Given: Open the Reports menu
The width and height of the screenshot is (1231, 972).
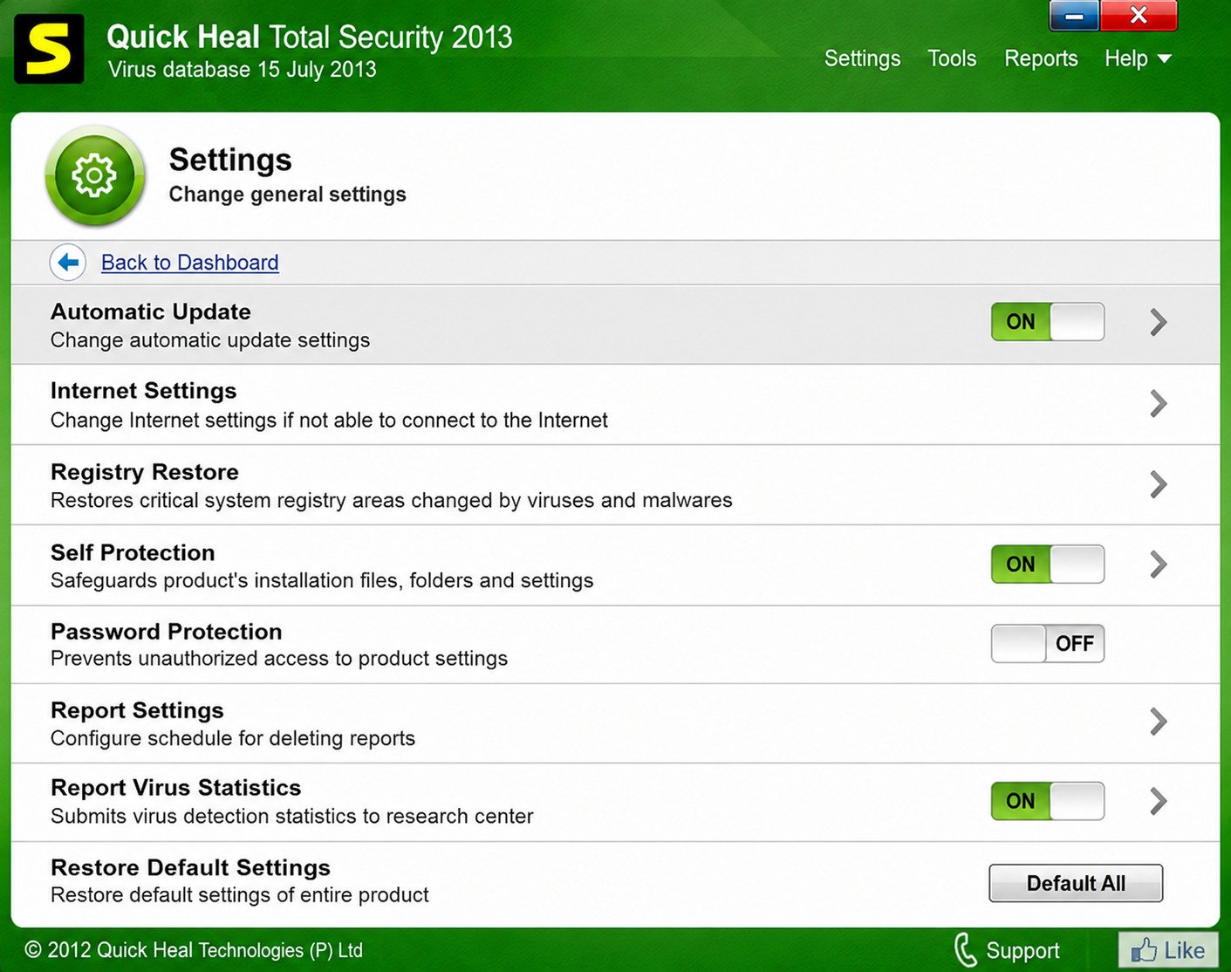Looking at the screenshot, I should point(1041,58).
